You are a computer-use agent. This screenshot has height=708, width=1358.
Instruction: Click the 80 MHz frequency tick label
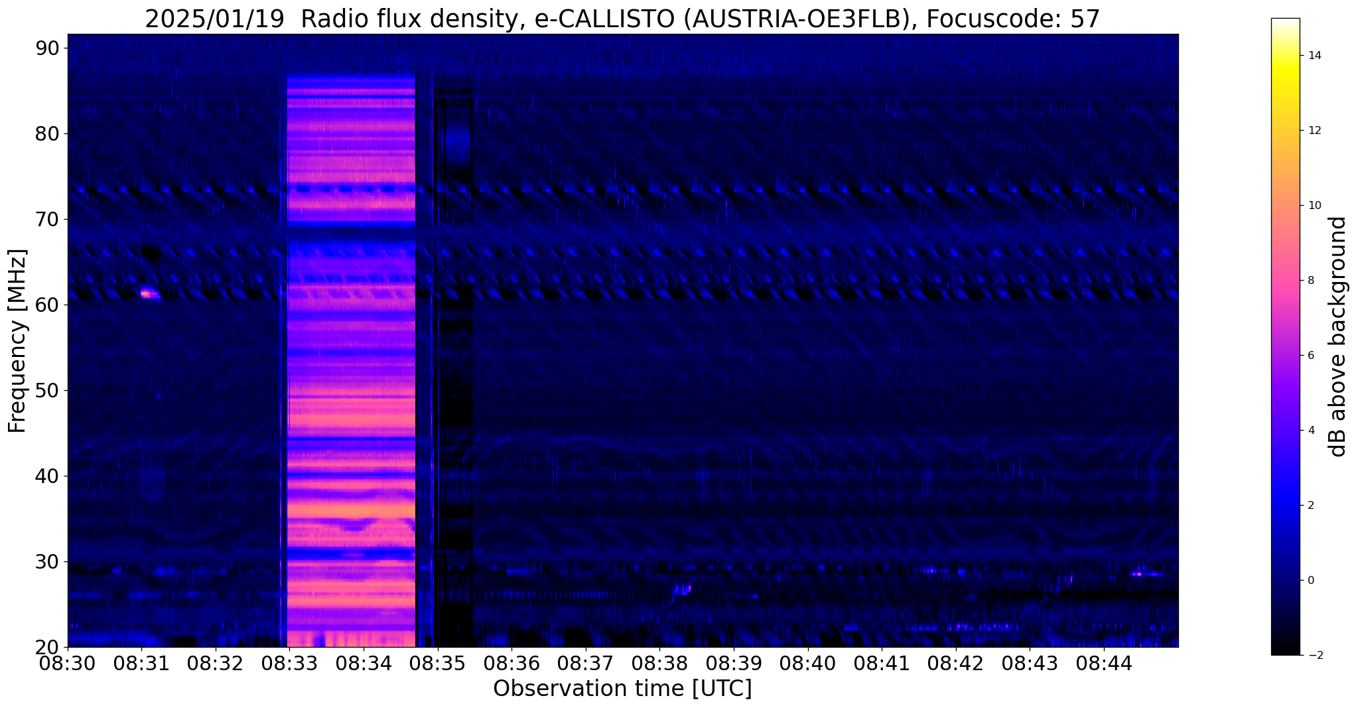[48, 134]
